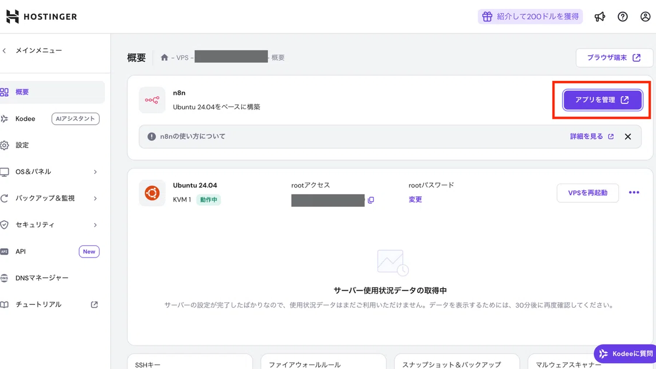
Task: Click the home icon in breadcrumb
Action: pos(165,57)
